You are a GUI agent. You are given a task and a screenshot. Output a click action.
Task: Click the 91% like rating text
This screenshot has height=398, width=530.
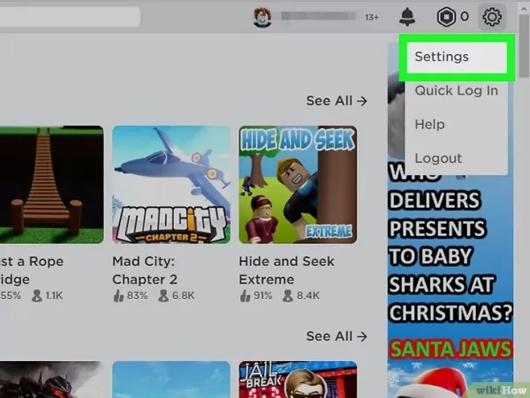[x=262, y=295]
